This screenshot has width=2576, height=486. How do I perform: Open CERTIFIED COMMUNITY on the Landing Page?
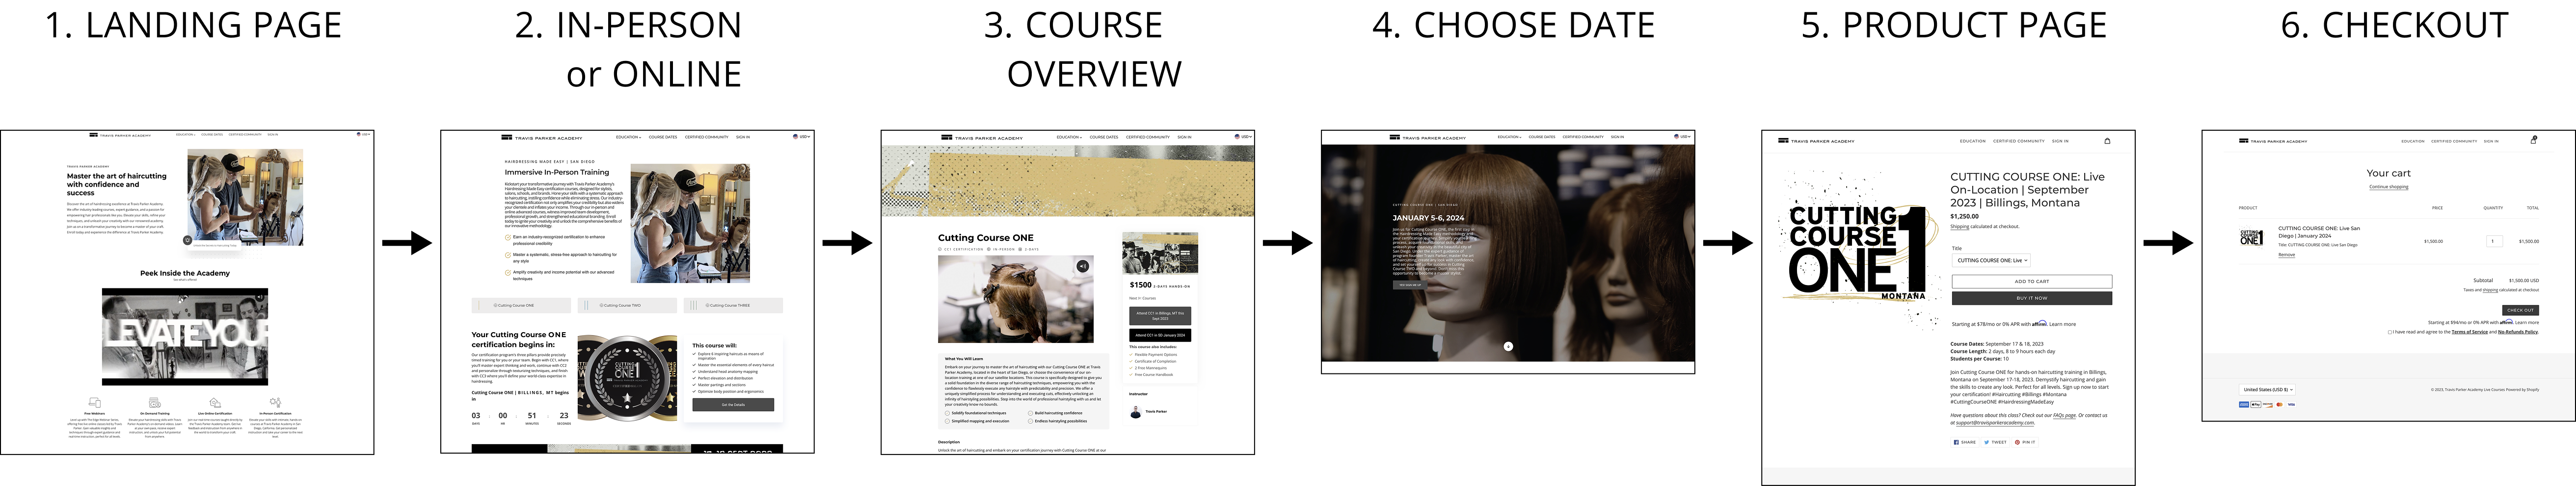tap(245, 134)
